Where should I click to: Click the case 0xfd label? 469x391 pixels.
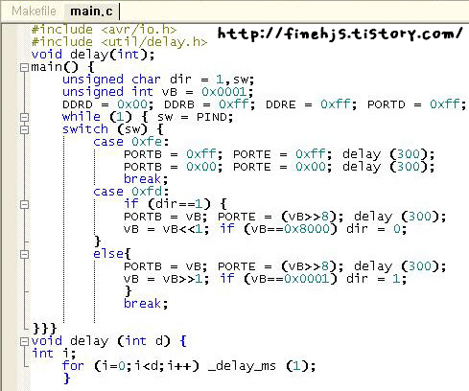[x=130, y=192]
